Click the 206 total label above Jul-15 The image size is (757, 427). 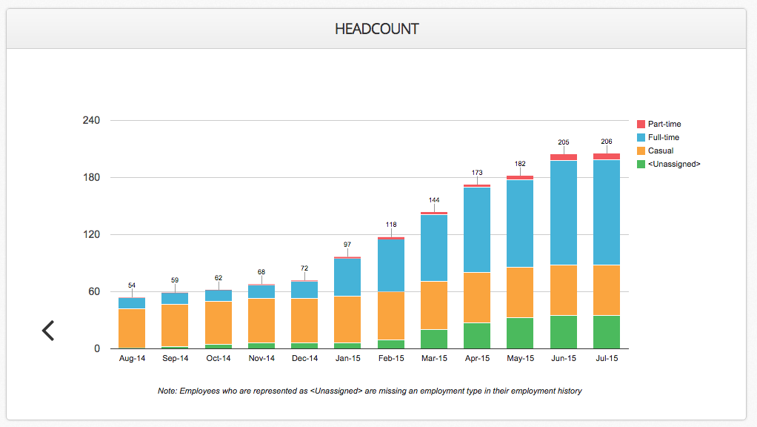(607, 142)
